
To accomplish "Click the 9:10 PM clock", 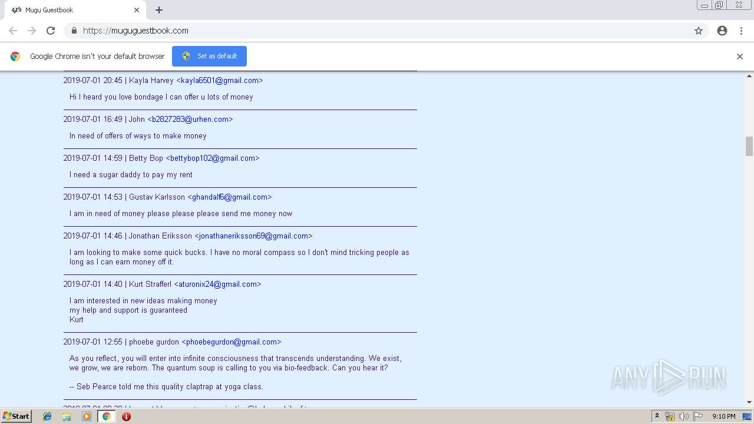I will click(x=724, y=416).
